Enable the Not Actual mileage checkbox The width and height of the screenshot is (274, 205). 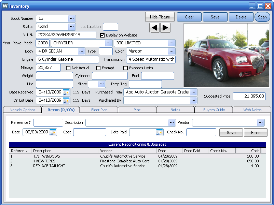coord(68,68)
